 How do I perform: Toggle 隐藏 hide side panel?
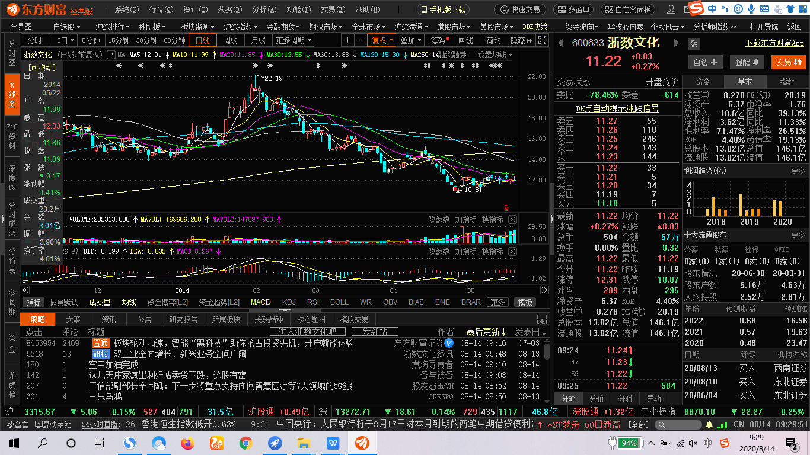(521, 40)
